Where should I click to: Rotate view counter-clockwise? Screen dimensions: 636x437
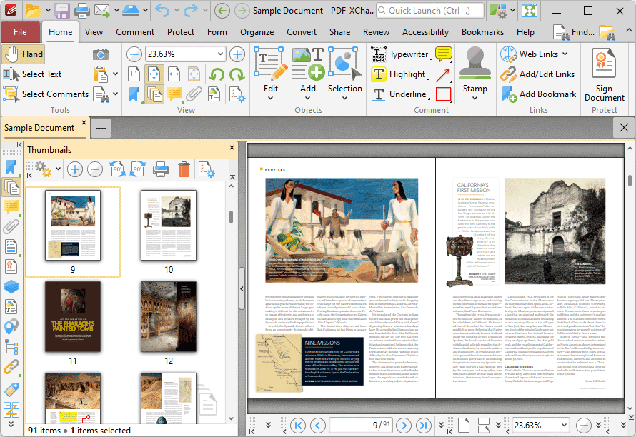coord(217,74)
